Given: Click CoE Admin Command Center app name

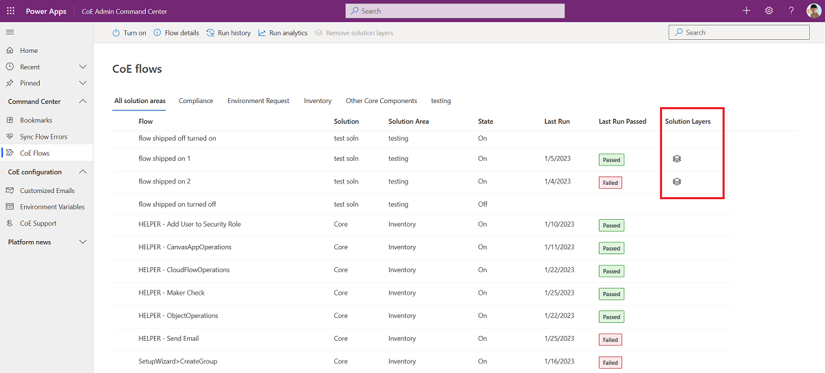Looking at the screenshot, I should pos(124,11).
